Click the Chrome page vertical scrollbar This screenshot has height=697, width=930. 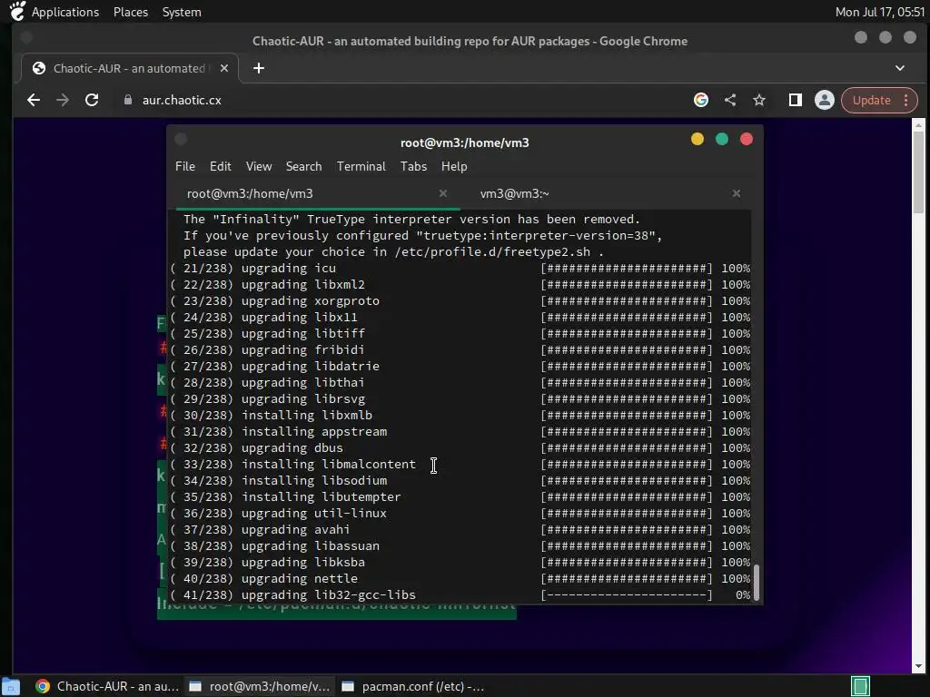(x=918, y=172)
